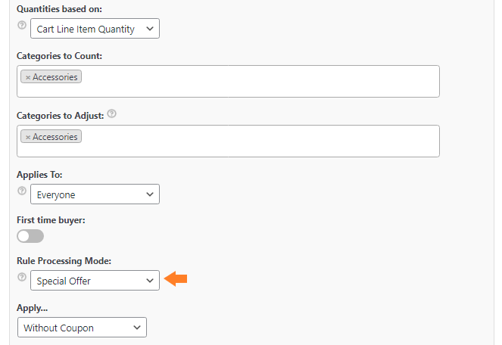Click help icon next to Categories to Adjust
This screenshot has width=502, height=345.
coord(112,113)
